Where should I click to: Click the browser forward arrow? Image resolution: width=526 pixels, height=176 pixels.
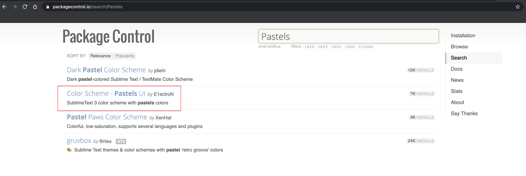pyautogui.click(x=15, y=7)
